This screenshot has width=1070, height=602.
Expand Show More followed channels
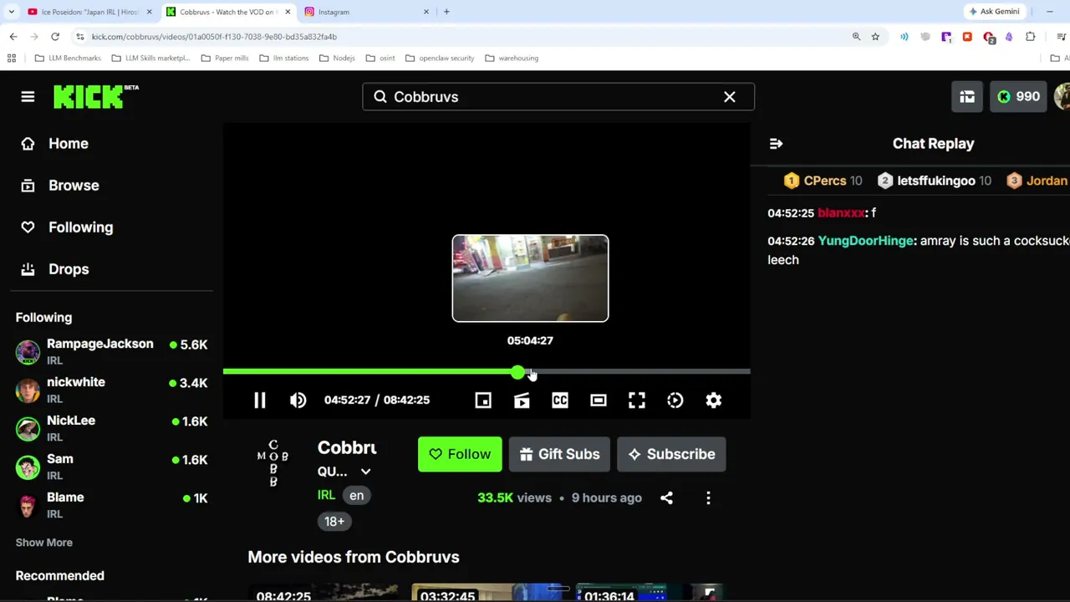click(44, 543)
